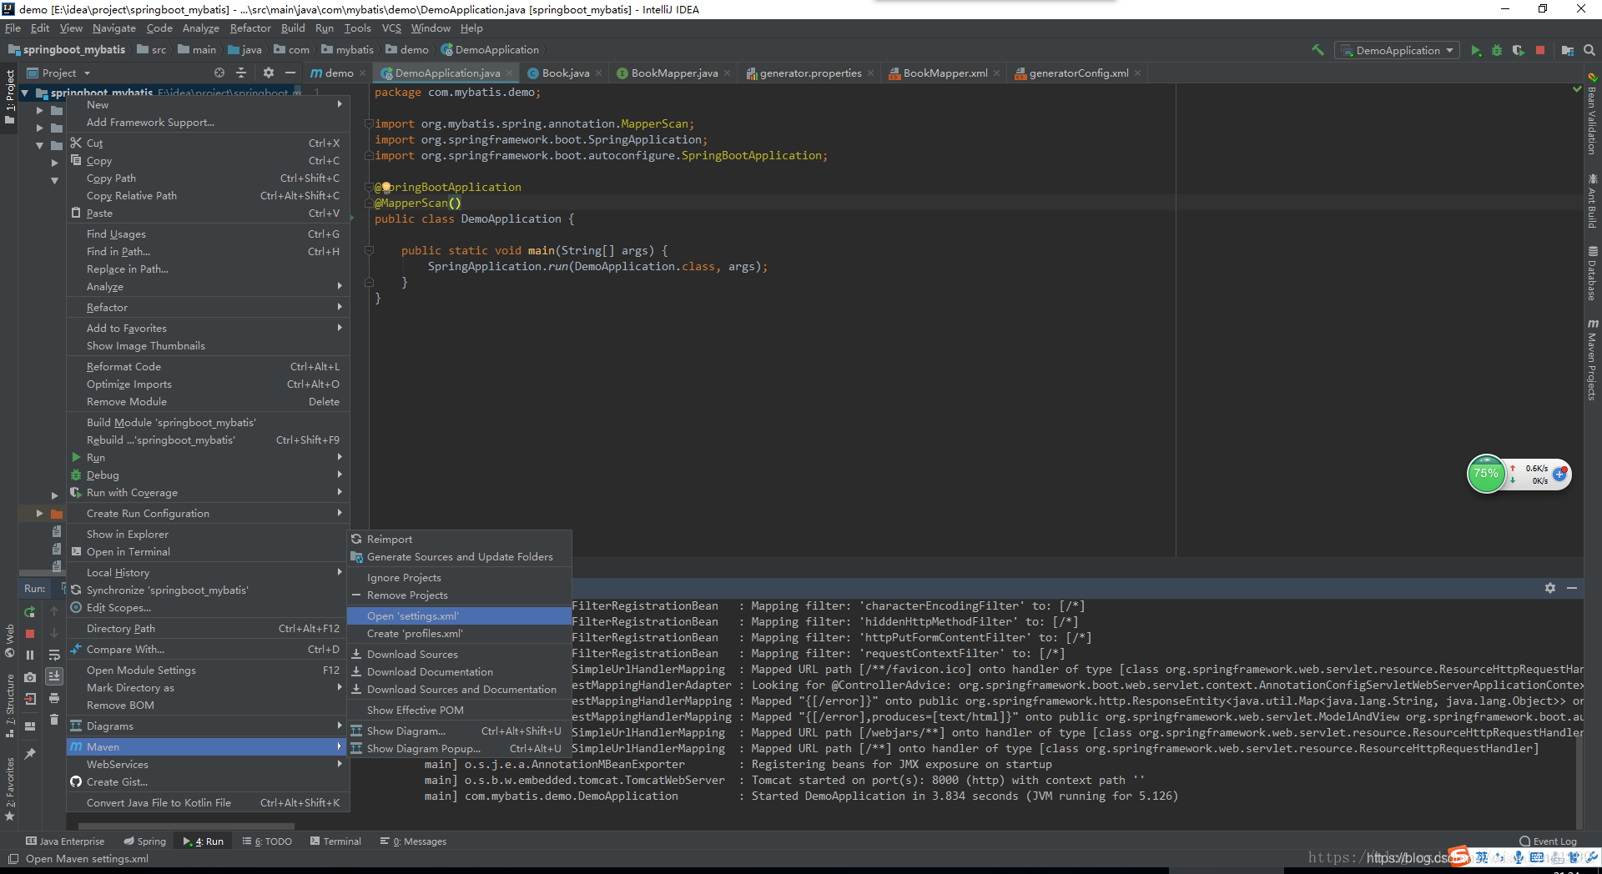Open the Spring tool window button
This screenshot has height=874, width=1602.
tap(145, 841)
